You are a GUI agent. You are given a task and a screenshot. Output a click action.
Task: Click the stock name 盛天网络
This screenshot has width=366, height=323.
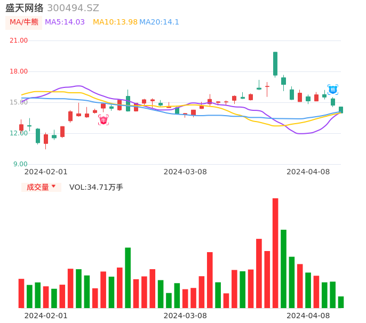click(x=25, y=8)
